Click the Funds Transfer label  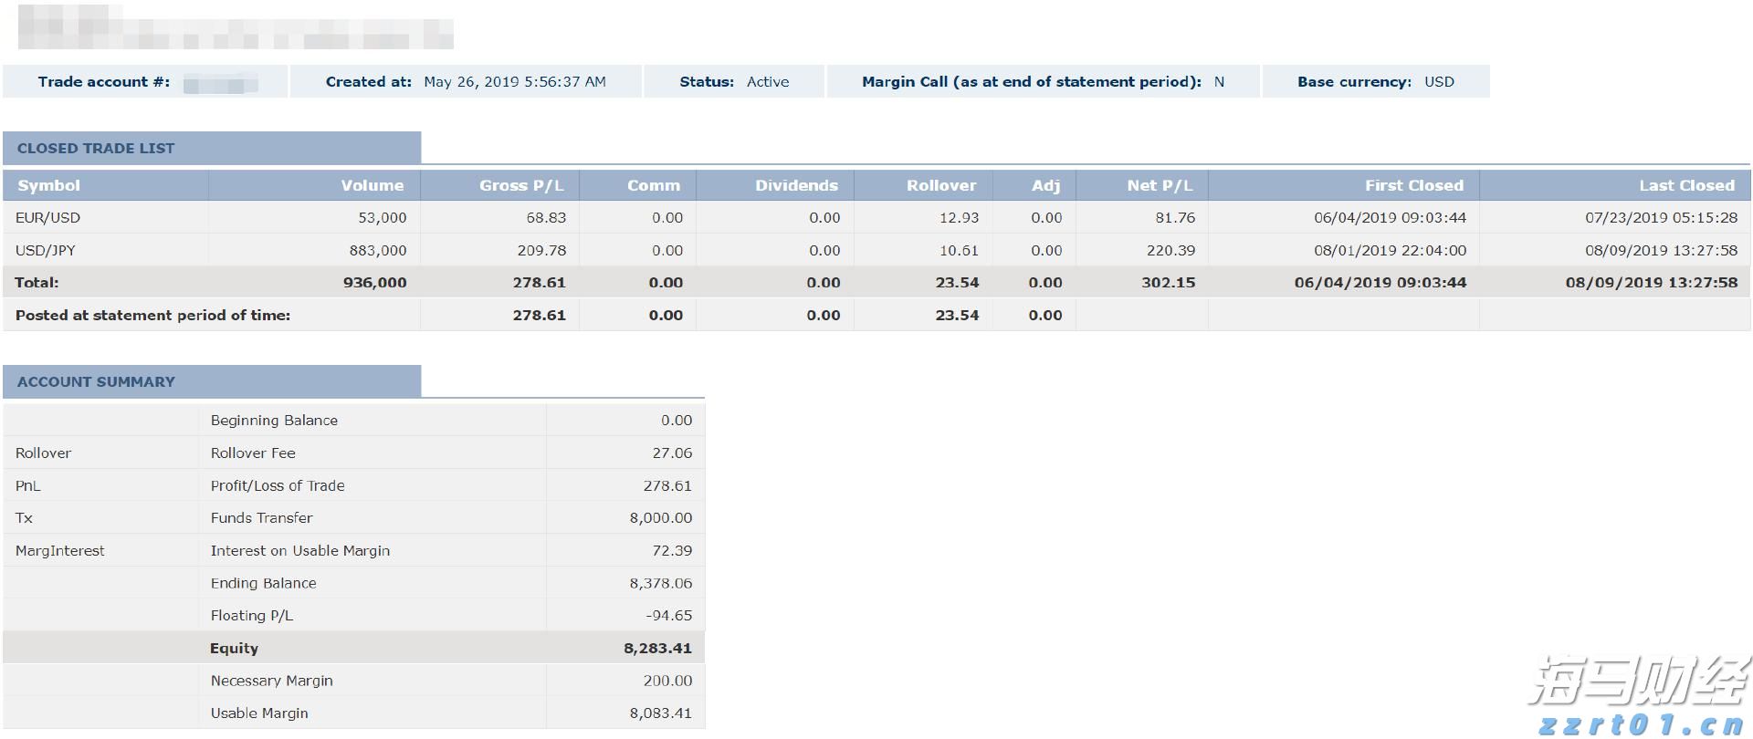[x=261, y=518]
